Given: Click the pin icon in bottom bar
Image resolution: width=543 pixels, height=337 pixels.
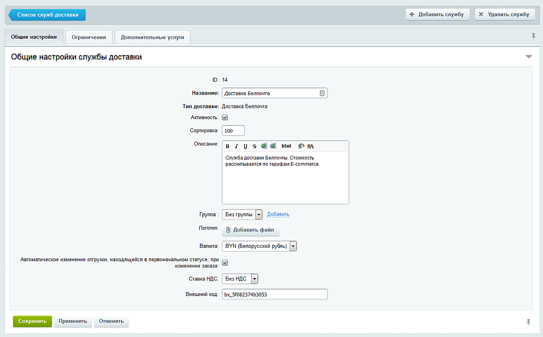Looking at the screenshot, I should (528, 322).
